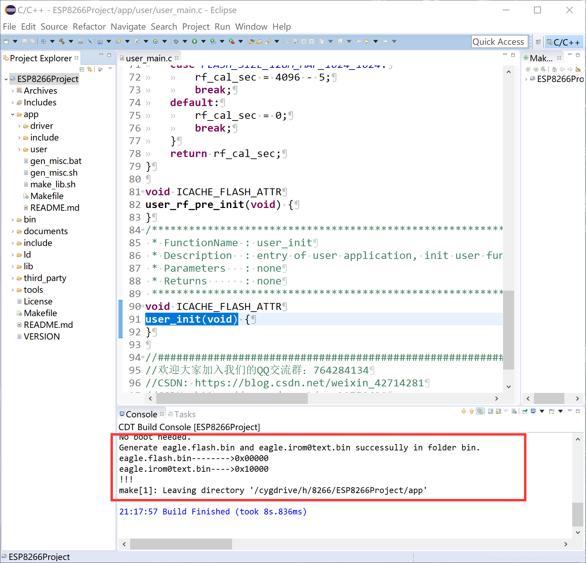The width and height of the screenshot is (586, 563).
Task: Click Clear Console icon
Action: coord(514,411)
